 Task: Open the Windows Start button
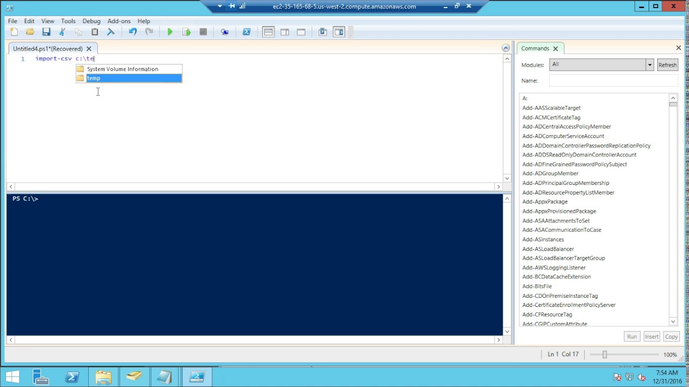pyautogui.click(x=12, y=376)
